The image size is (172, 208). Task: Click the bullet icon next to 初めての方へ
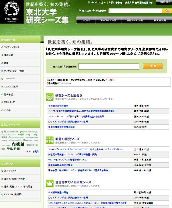2,171
